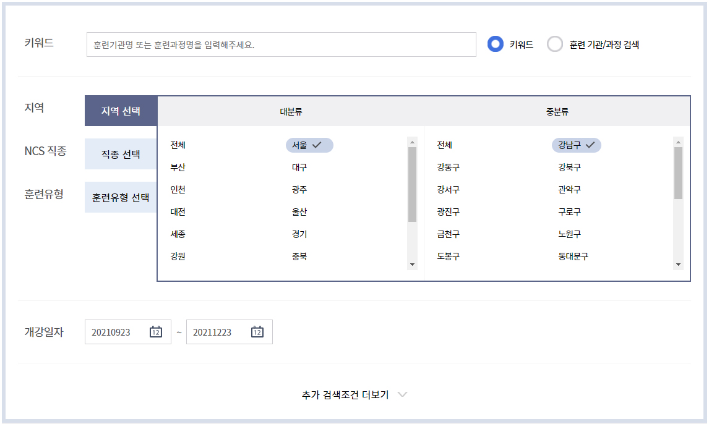Viewport: 709px width, 424px height.
Task: Click the 대분류 list scroll-down arrow
Action: coord(412,265)
